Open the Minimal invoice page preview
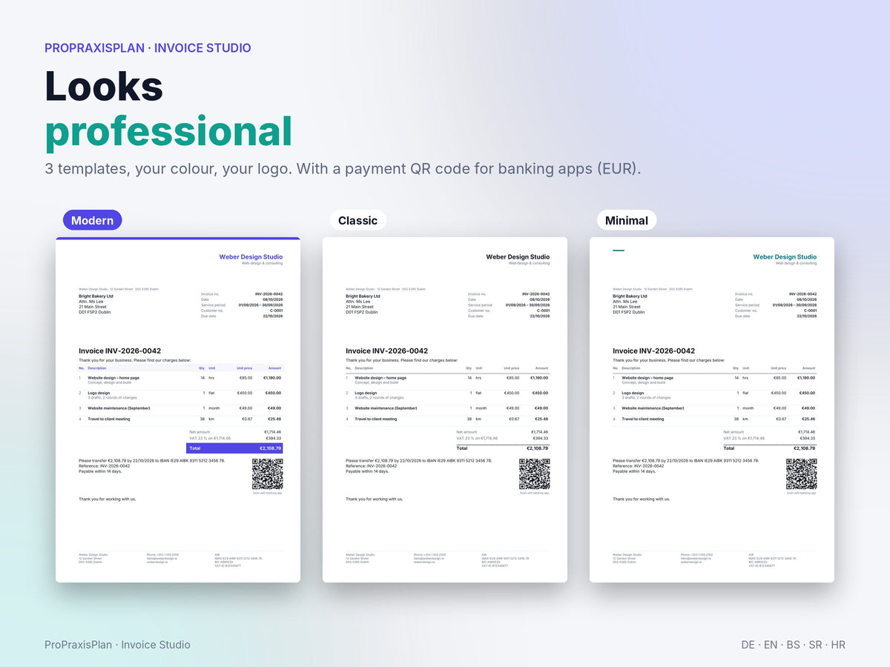 click(x=712, y=410)
